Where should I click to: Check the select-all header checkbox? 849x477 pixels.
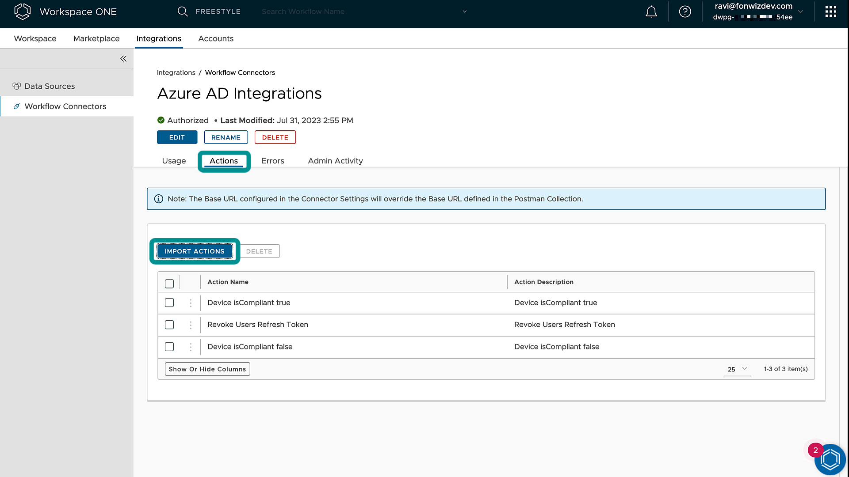click(x=169, y=284)
